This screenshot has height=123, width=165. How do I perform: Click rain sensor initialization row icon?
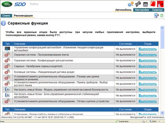[7, 72]
